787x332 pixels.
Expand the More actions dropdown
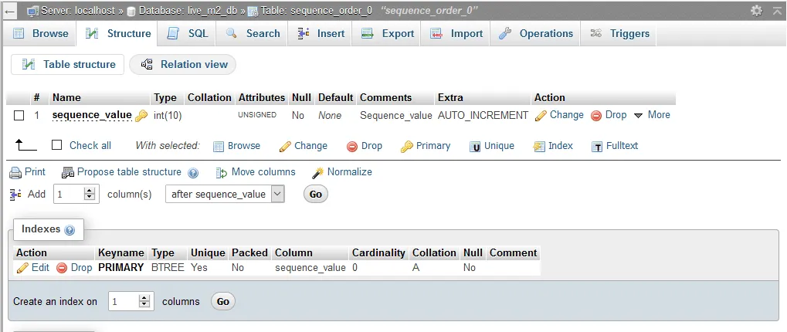click(651, 115)
